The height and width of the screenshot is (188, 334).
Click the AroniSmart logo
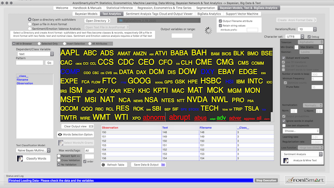pos(305,180)
